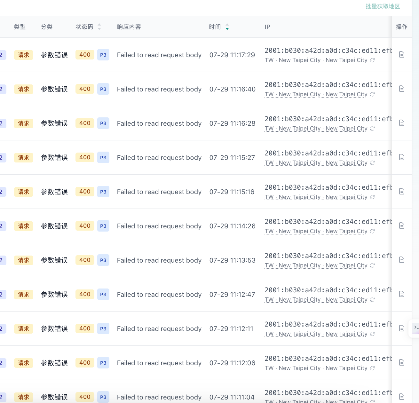The width and height of the screenshot is (419, 403).
Task: Click region link in 11:17:29 row
Action: tap(316, 60)
